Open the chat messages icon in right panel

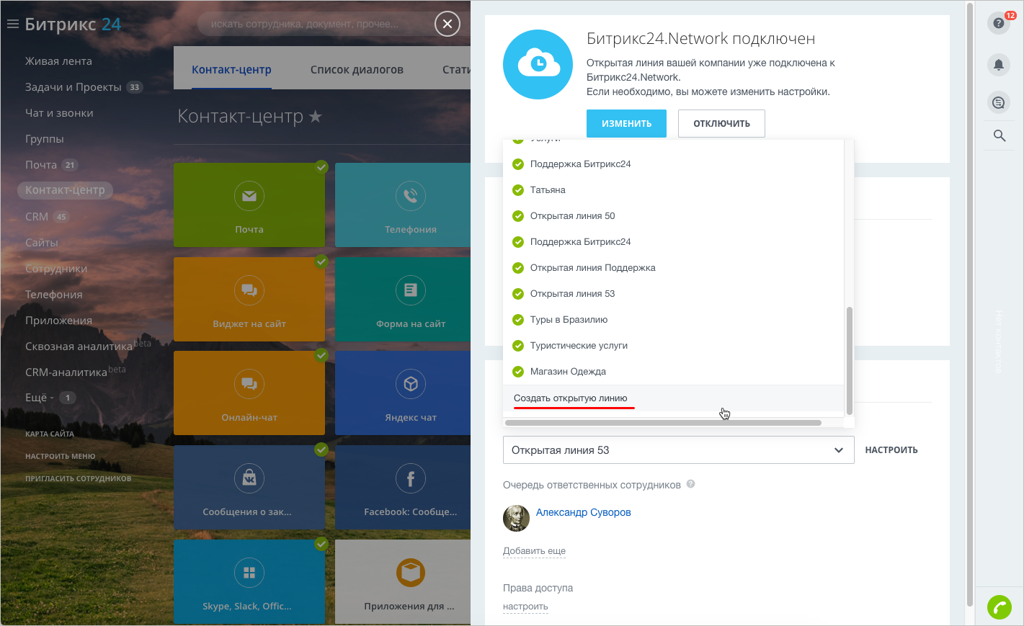click(x=998, y=103)
